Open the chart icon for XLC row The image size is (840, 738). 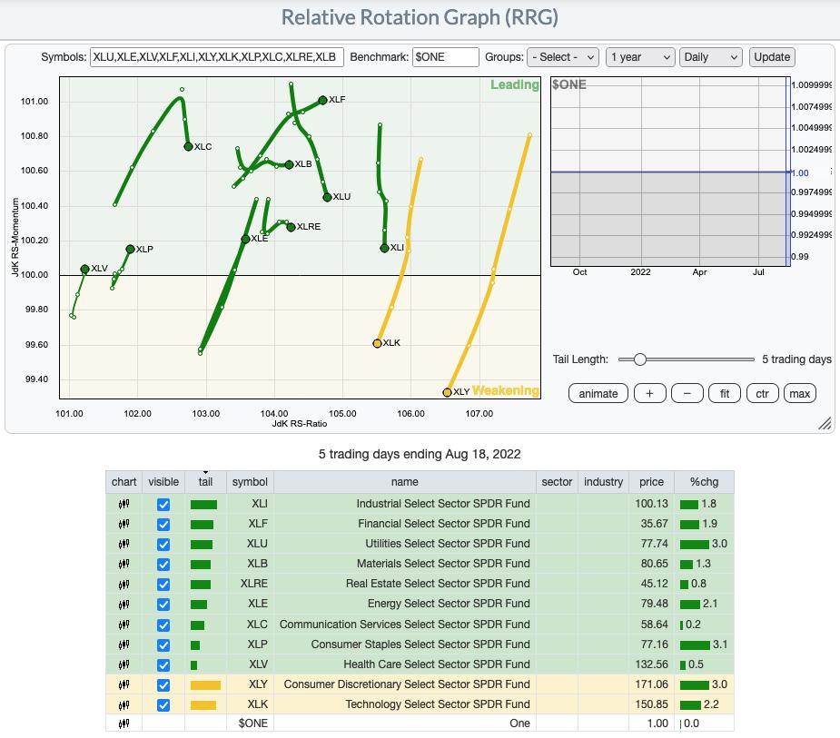click(124, 625)
